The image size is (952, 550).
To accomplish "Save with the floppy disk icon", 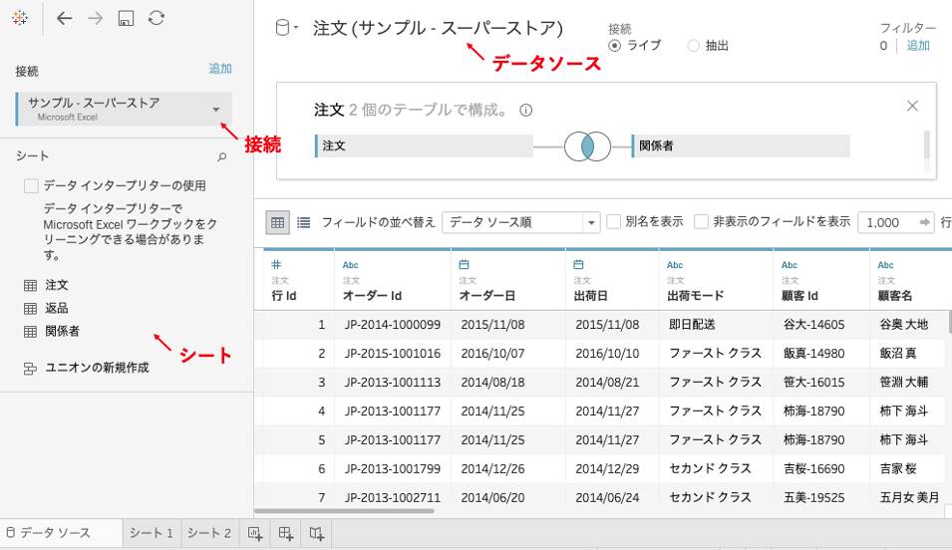I will pyautogui.click(x=126, y=18).
